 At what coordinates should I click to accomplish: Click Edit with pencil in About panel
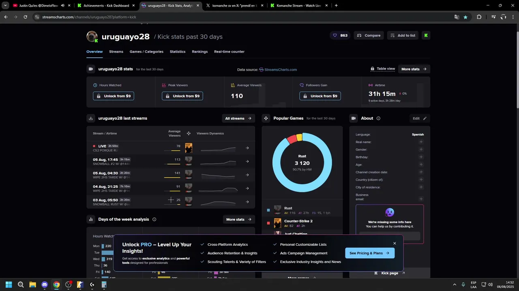[420, 118]
